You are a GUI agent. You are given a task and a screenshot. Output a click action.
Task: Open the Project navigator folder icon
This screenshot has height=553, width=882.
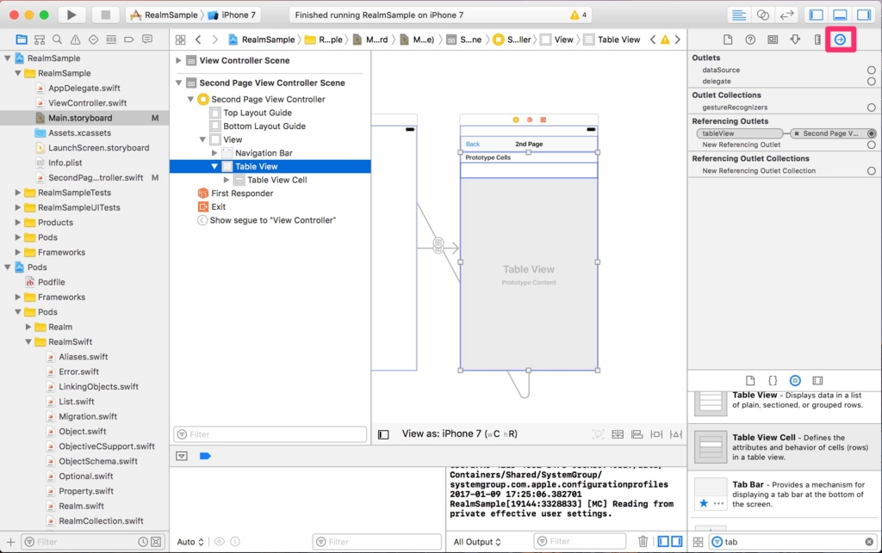click(22, 40)
